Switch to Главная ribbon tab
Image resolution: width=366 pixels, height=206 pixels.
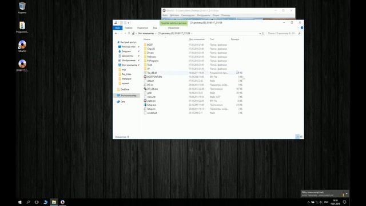pos(128,28)
